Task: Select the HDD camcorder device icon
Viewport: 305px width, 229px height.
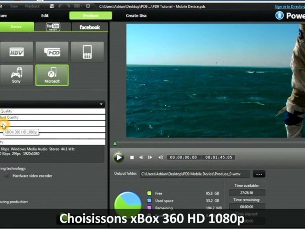Action: tap(52, 52)
